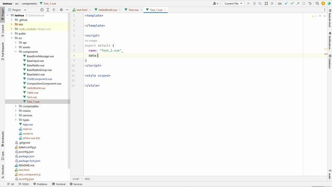Open Git Show History clock icon
332x187 pixels.
(304, 4)
